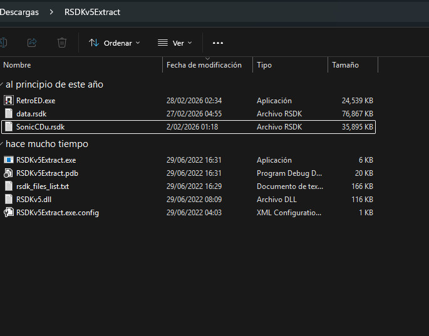Select the RSDKv5Extract.pdb file name
429x336 pixels.
(x=47, y=173)
